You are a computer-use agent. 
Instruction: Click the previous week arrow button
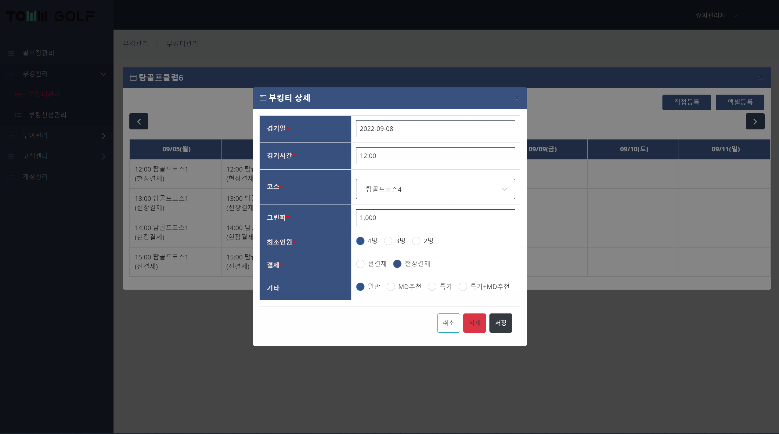[x=139, y=121]
